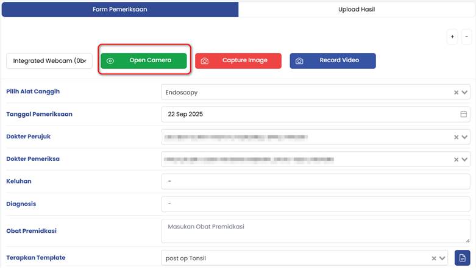Clear the Dokter Perujuk selection
The image size is (476, 270).
click(x=456, y=137)
